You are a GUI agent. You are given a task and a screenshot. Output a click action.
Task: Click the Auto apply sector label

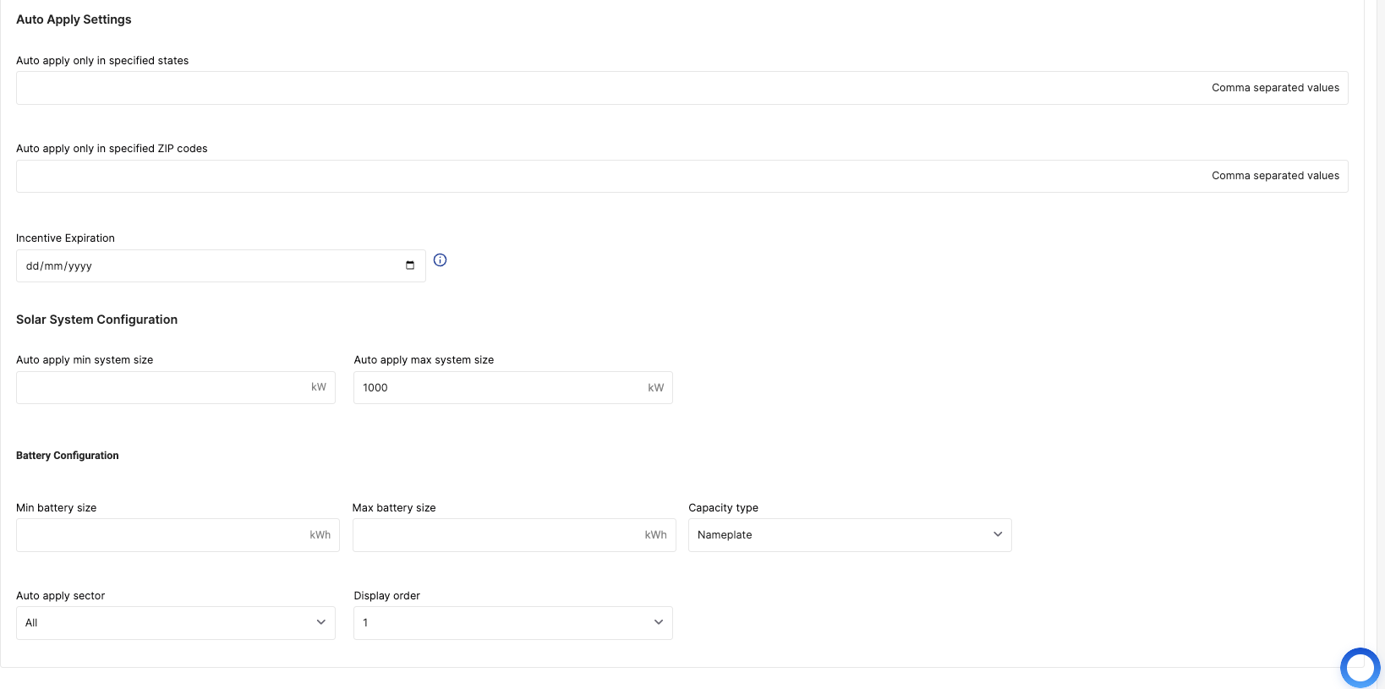point(60,596)
